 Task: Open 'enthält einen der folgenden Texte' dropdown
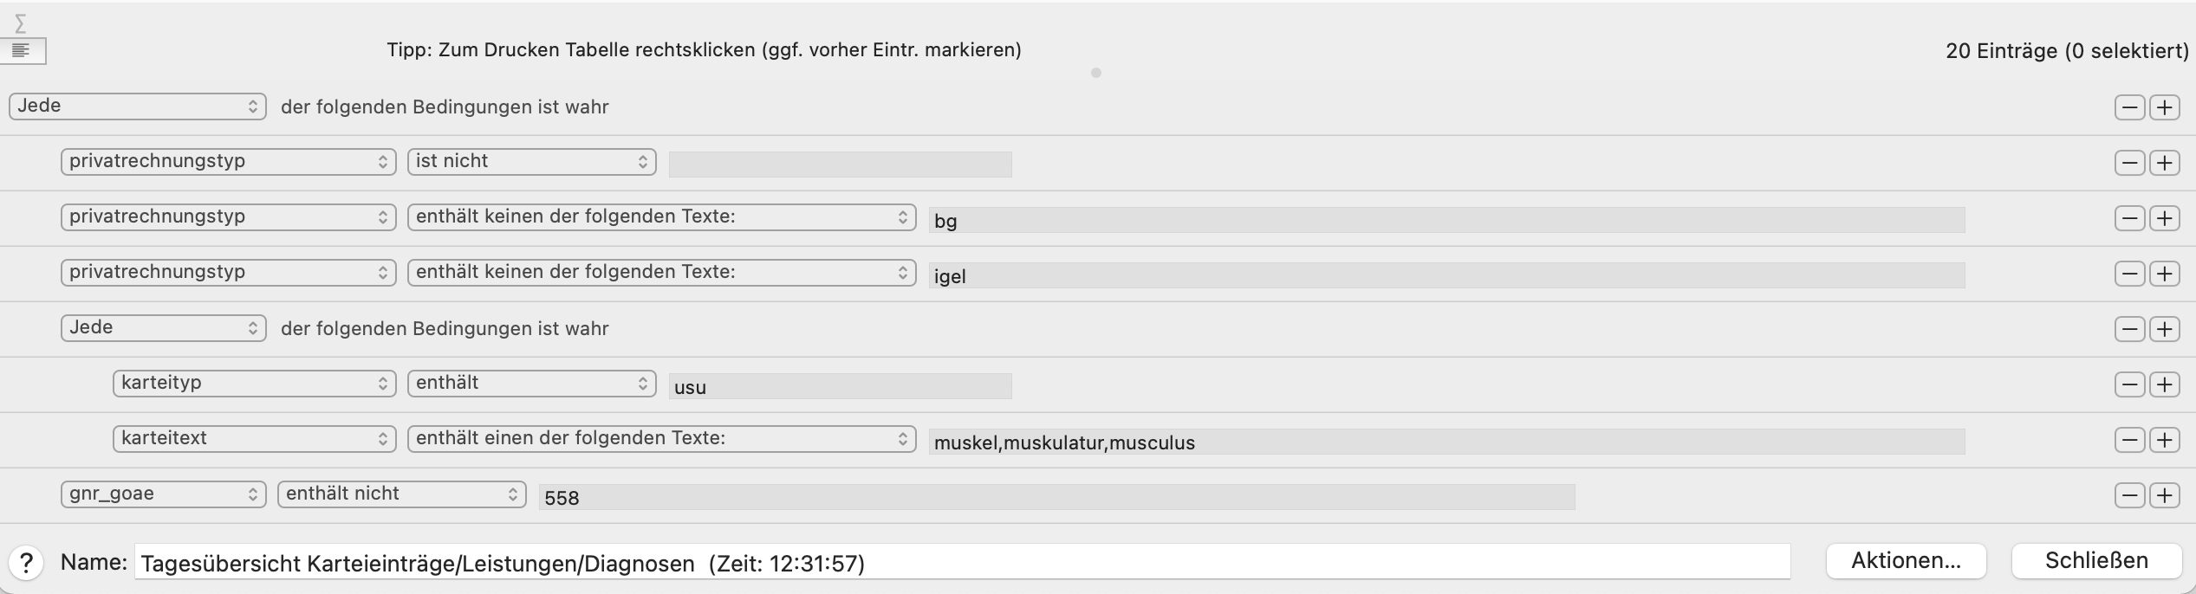(x=662, y=439)
